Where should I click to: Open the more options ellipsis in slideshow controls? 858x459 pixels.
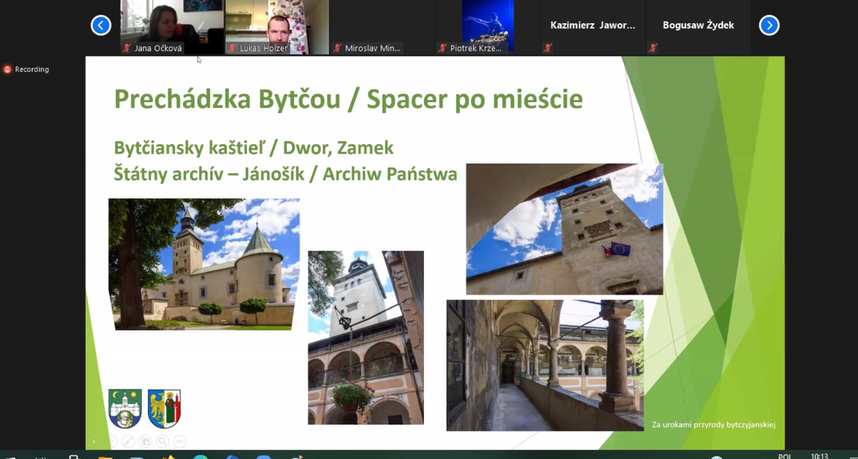click(180, 442)
